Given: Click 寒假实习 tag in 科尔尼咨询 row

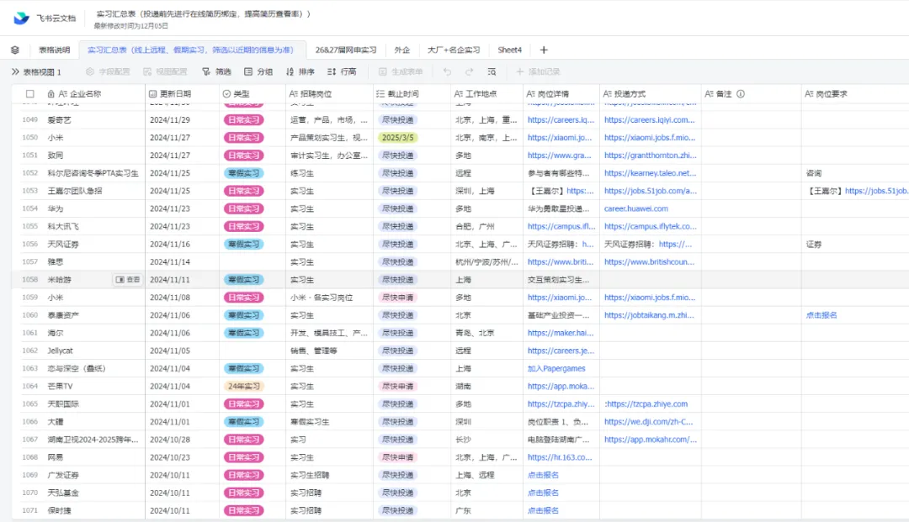Looking at the screenshot, I should (x=244, y=173).
